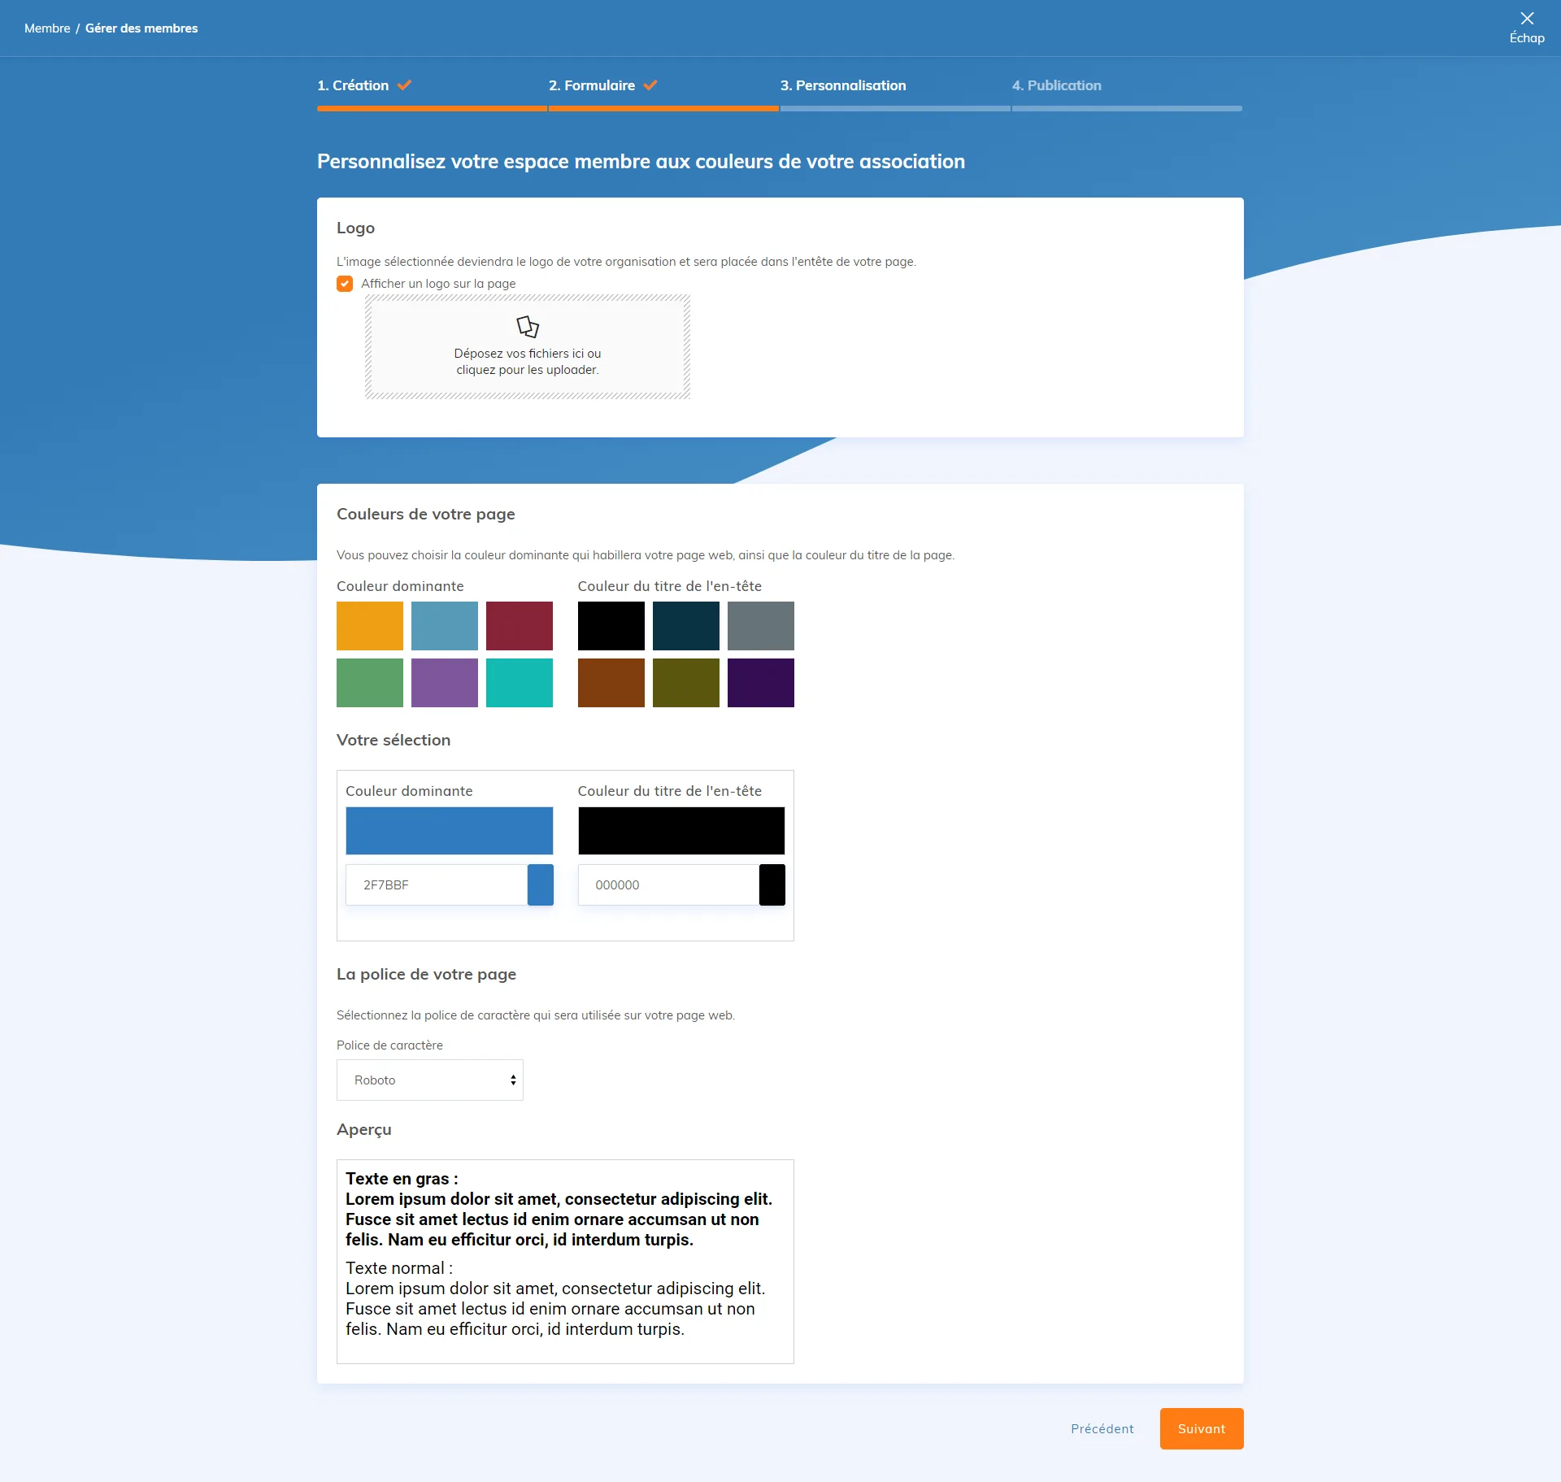Image resolution: width=1561 pixels, height=1482 pixels.
Task: Select step 3. Personnalisation
Action: click(x=843, y=85)
